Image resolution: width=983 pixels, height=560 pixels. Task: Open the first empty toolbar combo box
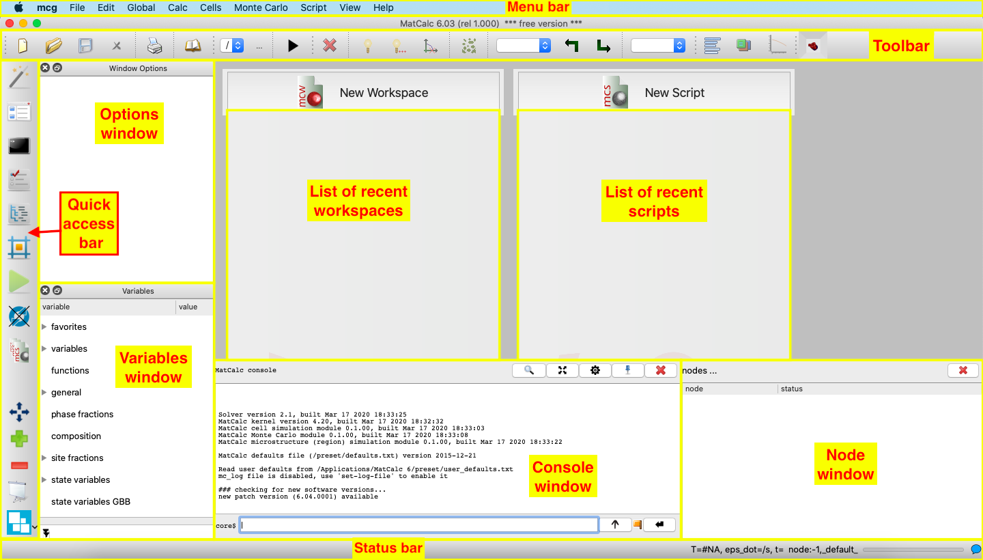pos(524,46)
